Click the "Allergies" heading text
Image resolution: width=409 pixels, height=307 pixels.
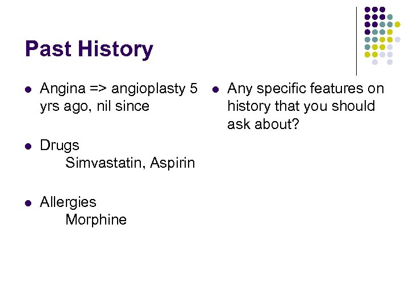[68, 202]
